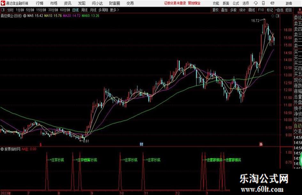The height and width of the screenshot is (195, 302).
Task: Open the 发现 menu
Action: point(82,3)
